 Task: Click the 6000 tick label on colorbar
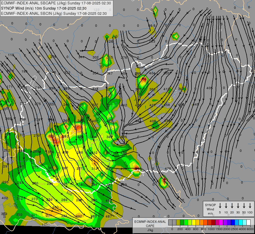250,229
